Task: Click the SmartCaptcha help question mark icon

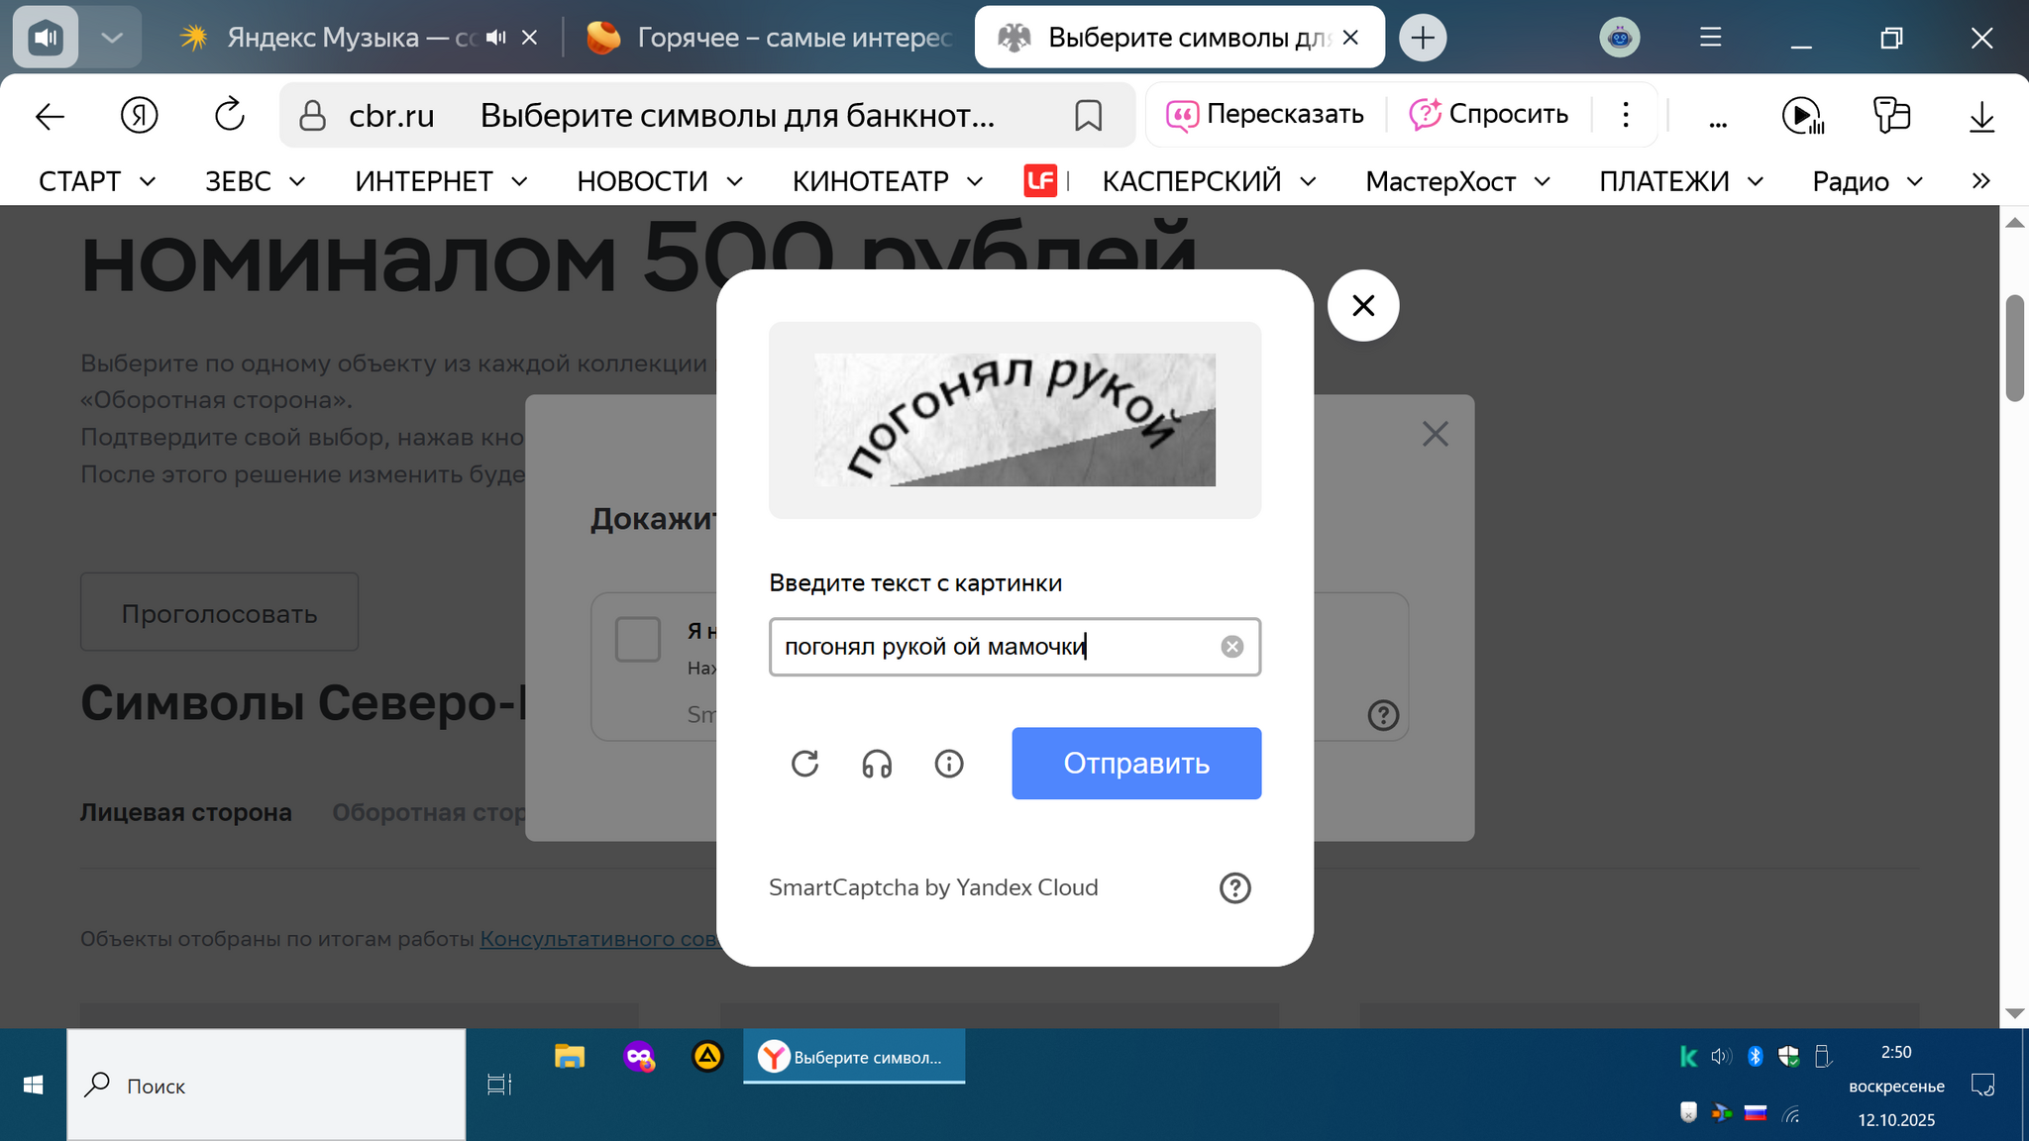Action: coord(1234,887)
